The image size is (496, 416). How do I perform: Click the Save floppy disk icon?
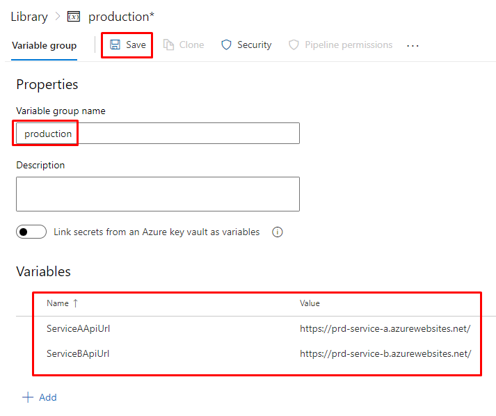(115, 45)
